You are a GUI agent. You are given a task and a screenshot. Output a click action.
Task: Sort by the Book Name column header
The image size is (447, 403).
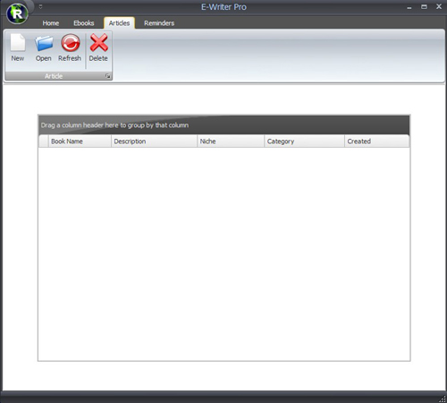(x=80, y=141)
